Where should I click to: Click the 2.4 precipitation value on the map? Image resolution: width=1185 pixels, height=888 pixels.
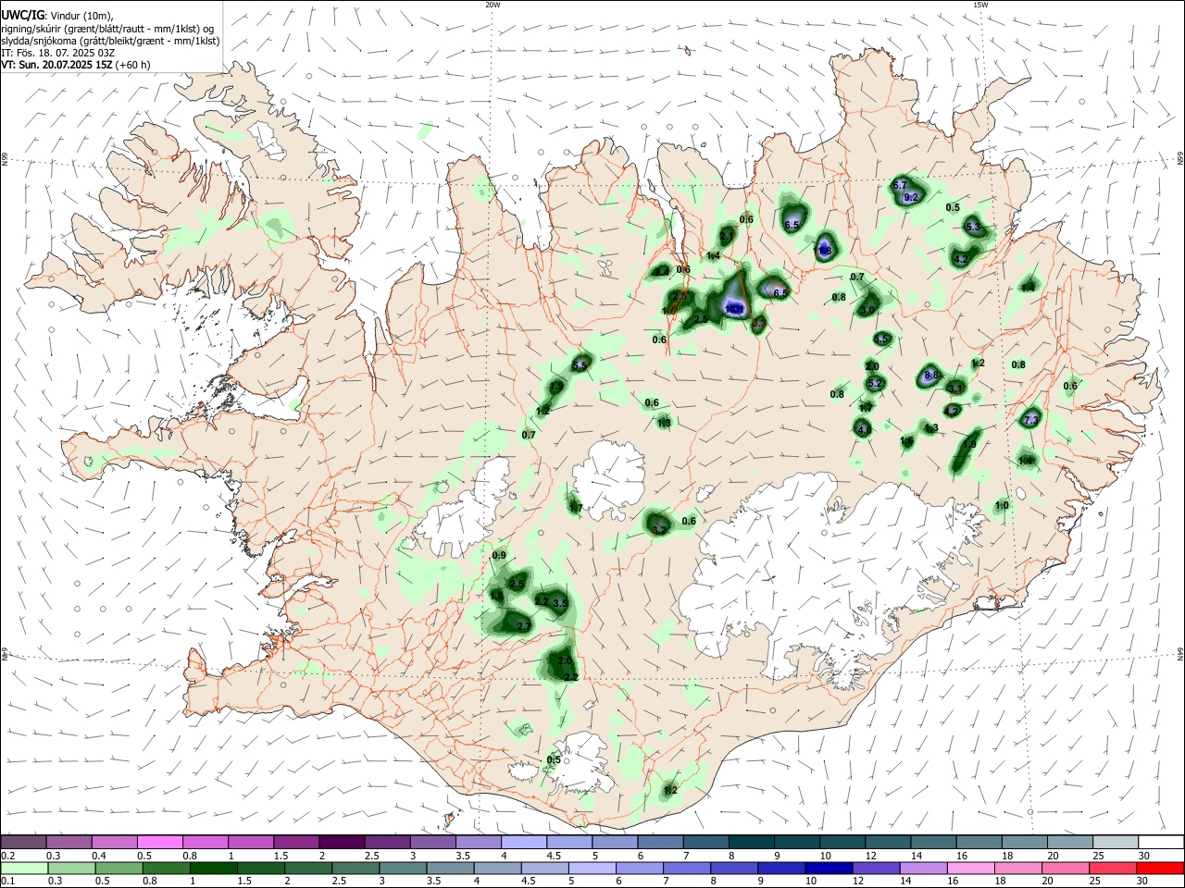click(661, 272)
